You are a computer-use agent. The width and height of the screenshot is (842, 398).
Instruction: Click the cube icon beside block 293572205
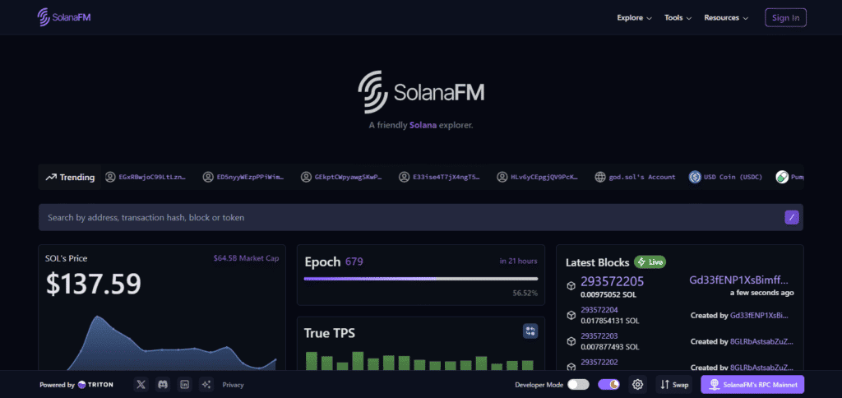[x=571, y=286]
